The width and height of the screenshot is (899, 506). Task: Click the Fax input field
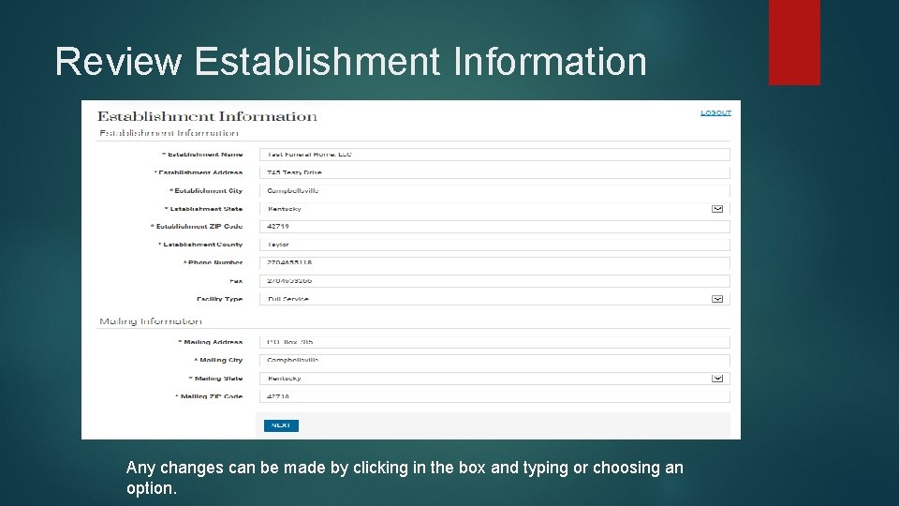click(494, 280)
